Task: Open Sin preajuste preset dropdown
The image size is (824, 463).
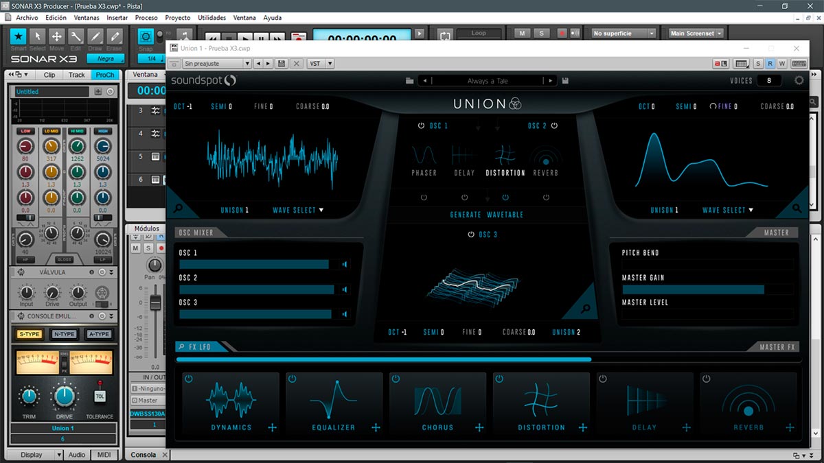Action: tap(217, 63)
